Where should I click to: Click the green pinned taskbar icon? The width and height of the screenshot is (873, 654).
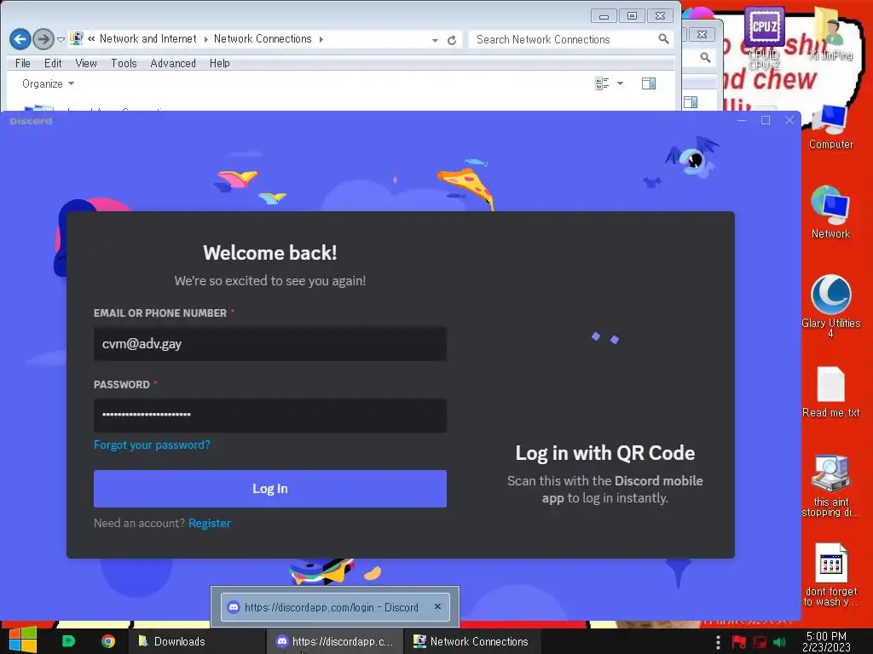68,641
